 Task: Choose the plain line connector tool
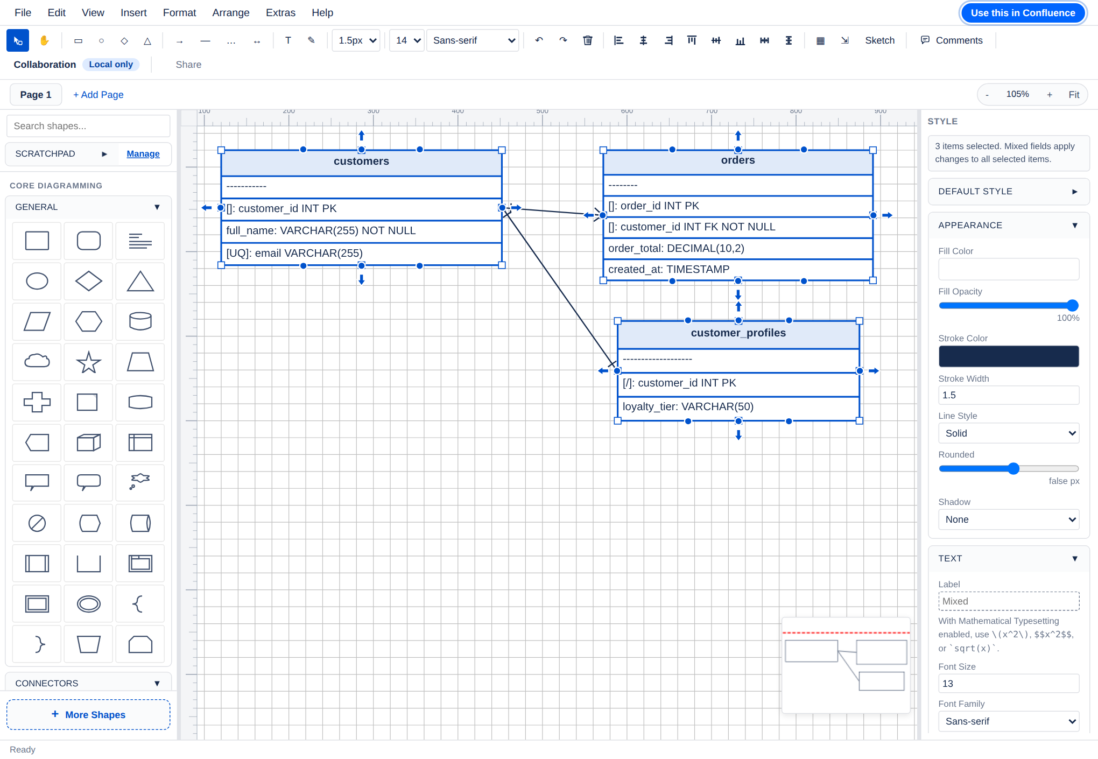(205, 40)
